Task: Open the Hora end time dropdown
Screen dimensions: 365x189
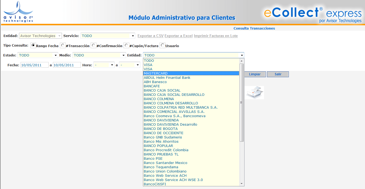Action: 130,65
